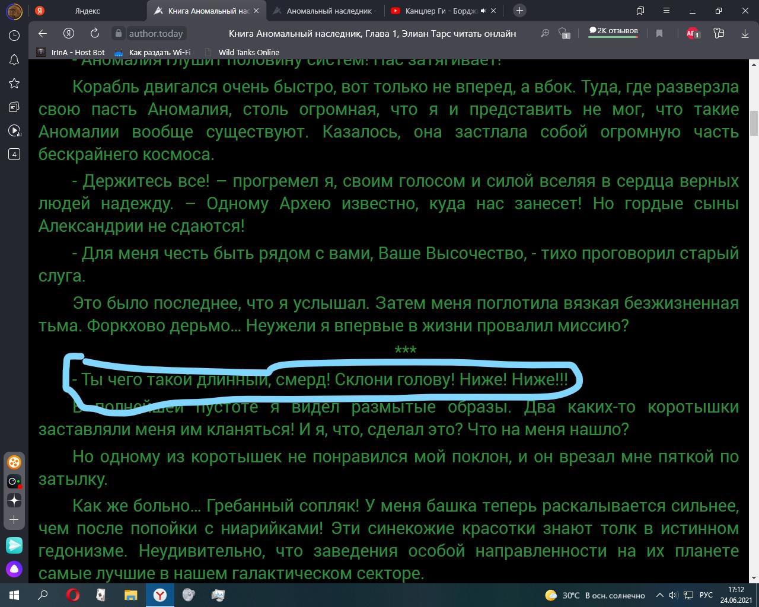Open the 2K отзывов reviews link
Viewport: 759px width, 607px height.
coord(613,31)
